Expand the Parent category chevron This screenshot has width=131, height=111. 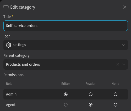pos(124,64)
